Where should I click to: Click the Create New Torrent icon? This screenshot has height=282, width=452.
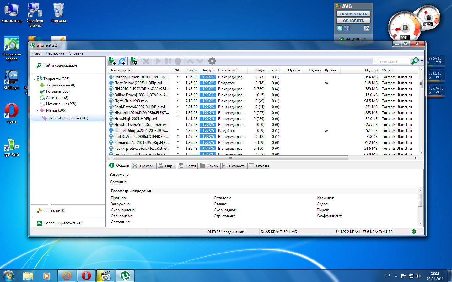pos(134,61)
